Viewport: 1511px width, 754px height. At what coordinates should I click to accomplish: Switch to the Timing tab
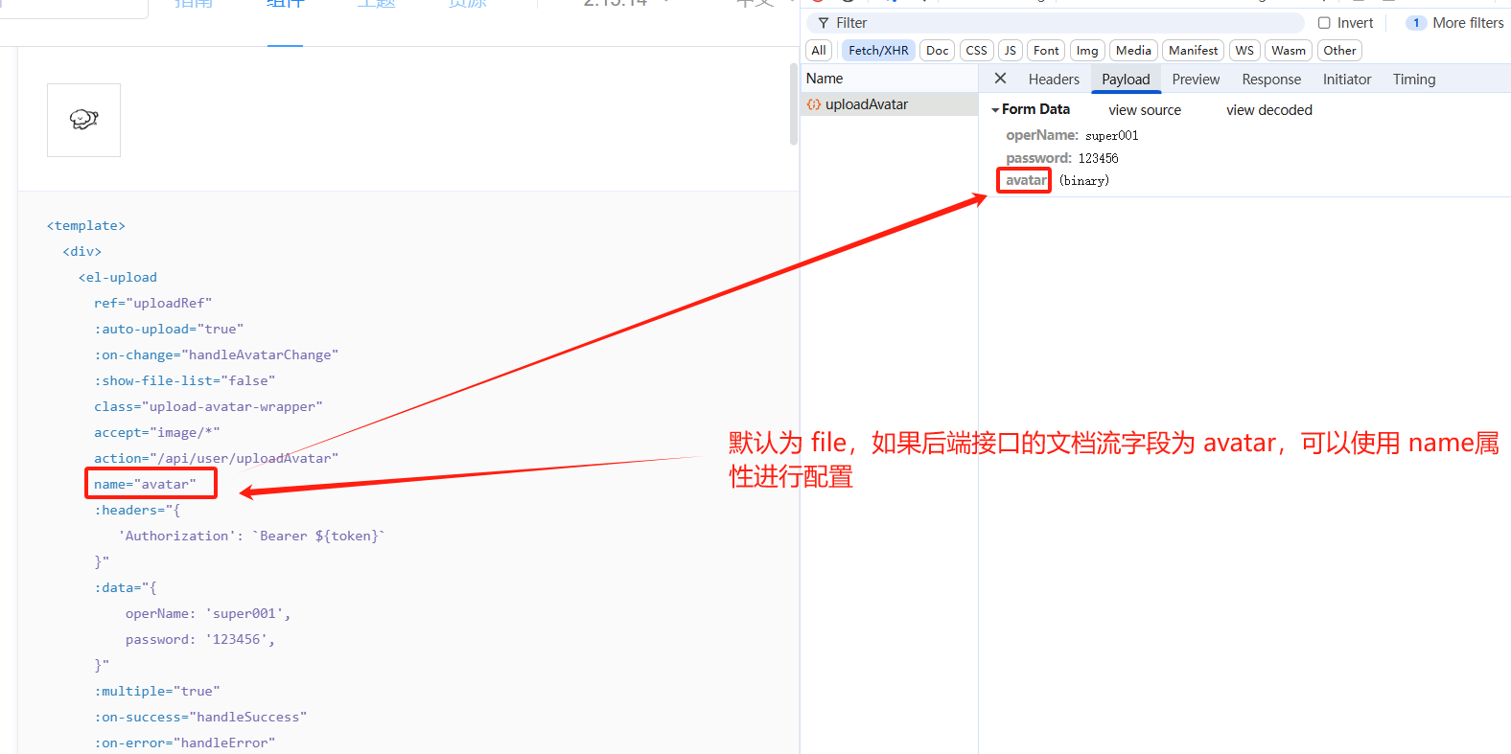(x=1414, y=80)
